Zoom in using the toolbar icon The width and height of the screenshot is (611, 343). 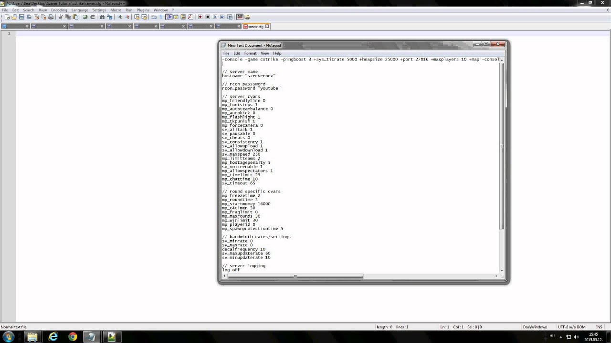(x=120, y=17)
